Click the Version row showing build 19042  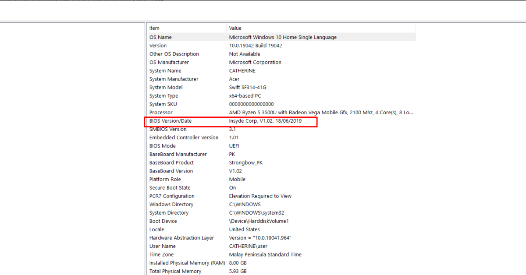click(219, 46)
